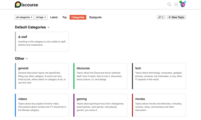Click the green notification badge
Image resolution: width=201 pixels, height=120 pixels.
pyautogui.click(x=181, y=2)
